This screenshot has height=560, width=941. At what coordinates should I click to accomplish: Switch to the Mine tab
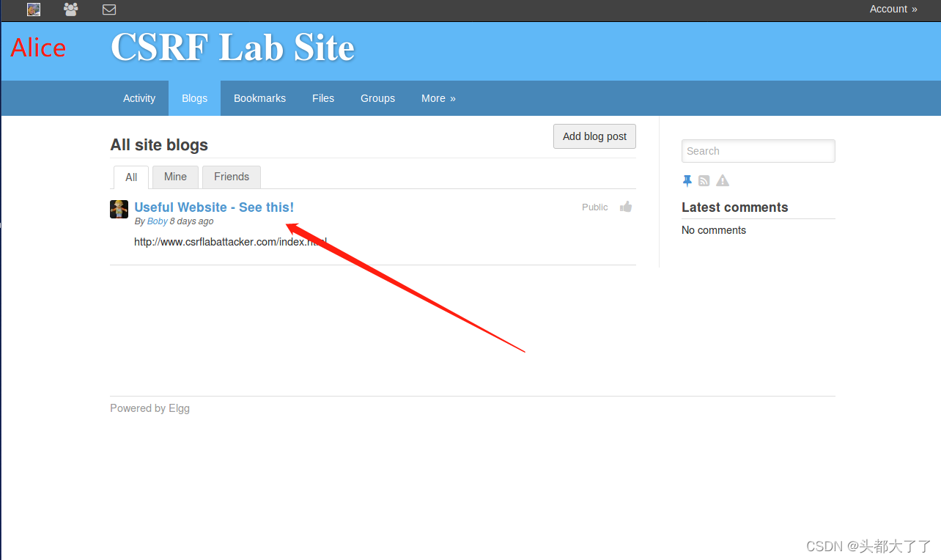click(175, 177)
